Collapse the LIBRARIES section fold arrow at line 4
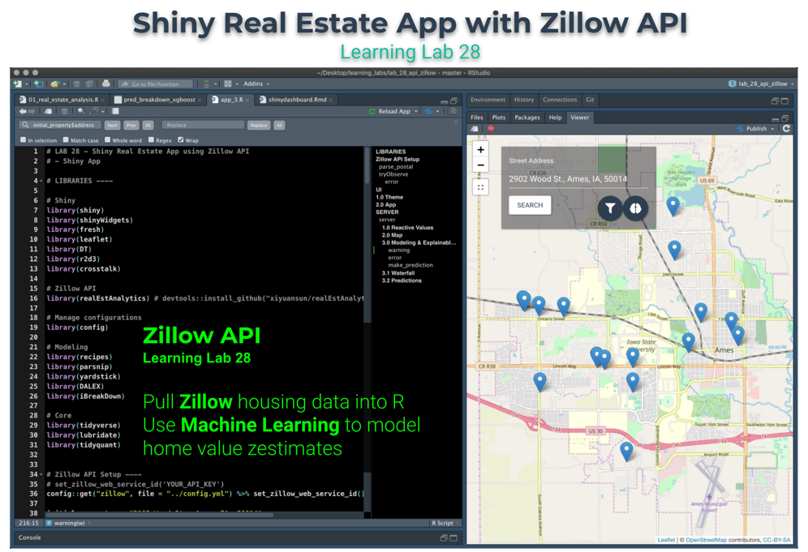808x552 pixels. (x=41, y=182)
